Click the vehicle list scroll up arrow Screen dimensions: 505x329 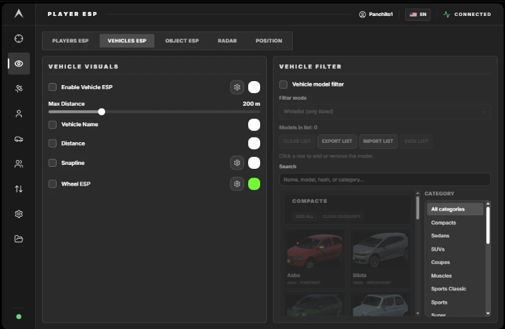point(418,193)
